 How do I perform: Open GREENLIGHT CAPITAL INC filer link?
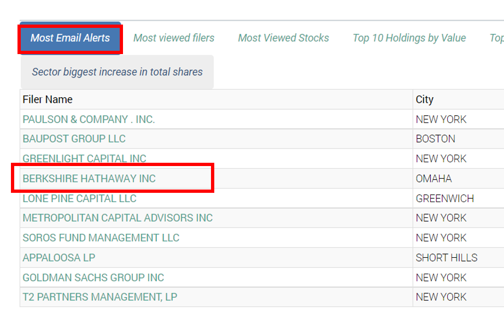84,158
